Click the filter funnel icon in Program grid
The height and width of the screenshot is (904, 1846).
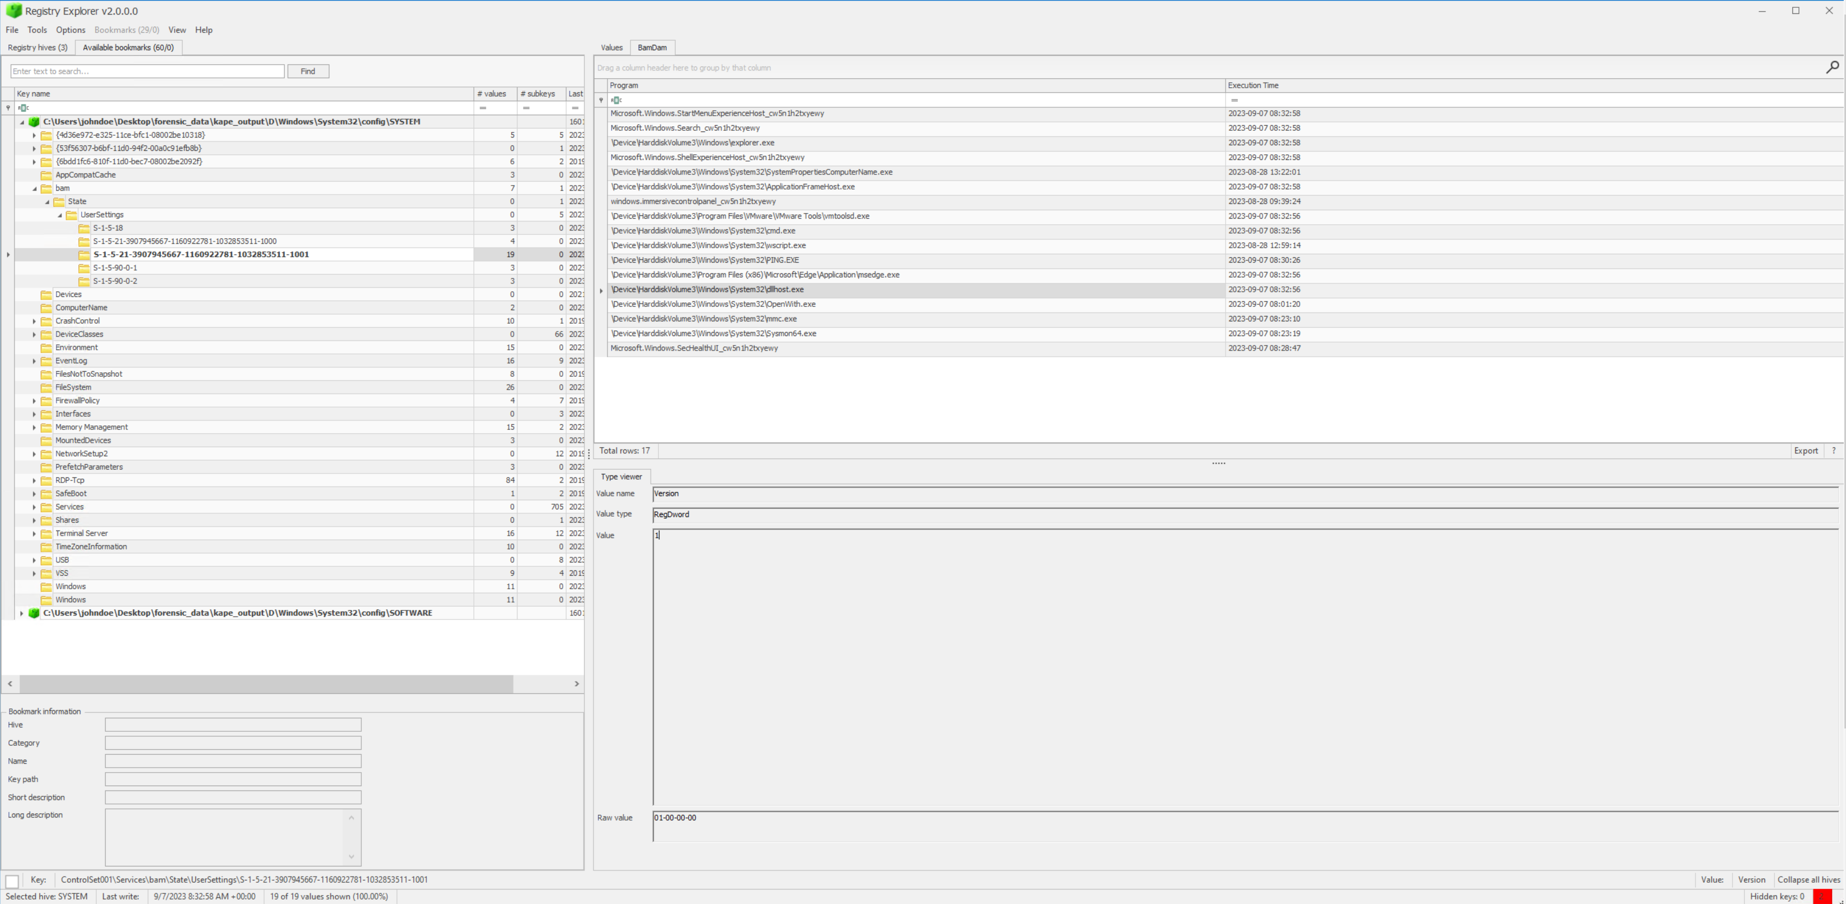point(601,100)
